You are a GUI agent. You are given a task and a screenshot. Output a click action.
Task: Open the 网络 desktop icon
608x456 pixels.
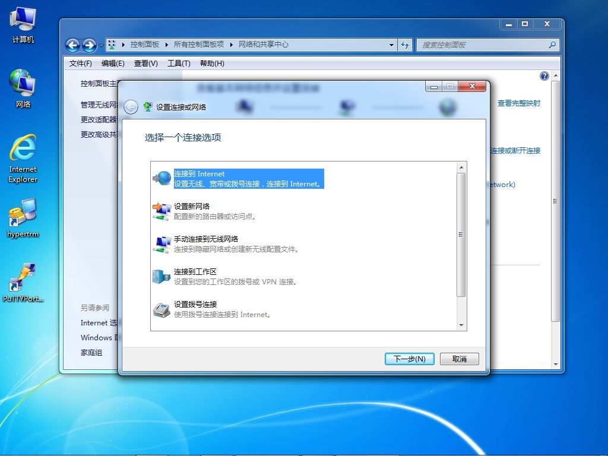point(23,88)
